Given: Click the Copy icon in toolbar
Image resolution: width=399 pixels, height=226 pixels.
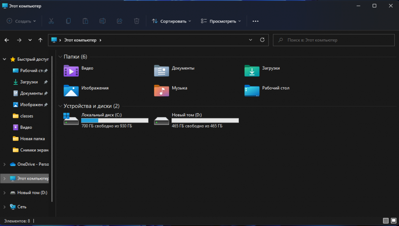Looking at the screenshot, I should coord(68,21).
